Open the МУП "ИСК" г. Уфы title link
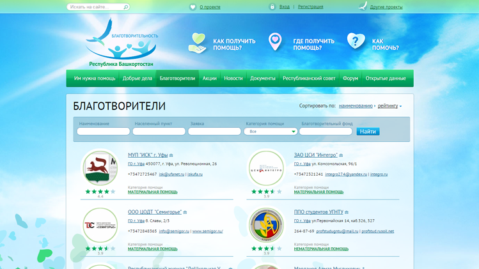This screenshot has width=479, height=269. pos(148,155)
